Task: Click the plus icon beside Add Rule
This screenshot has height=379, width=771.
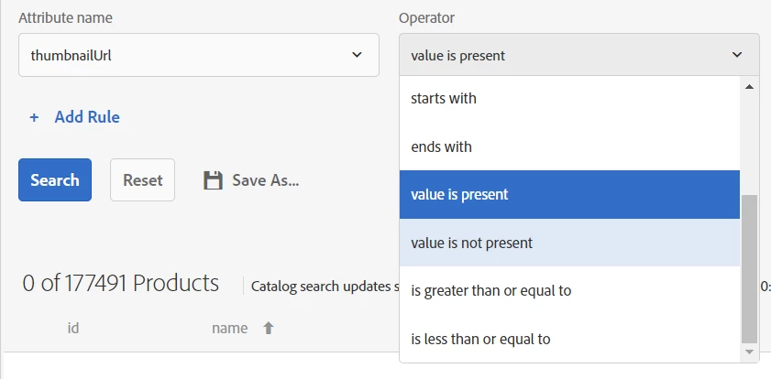Action: coord(35,117)
